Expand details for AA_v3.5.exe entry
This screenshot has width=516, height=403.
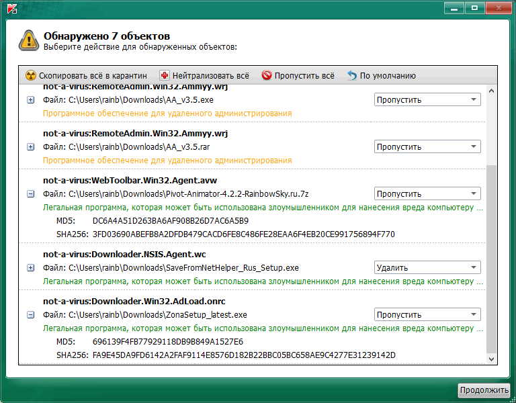[x=30, y=99]
